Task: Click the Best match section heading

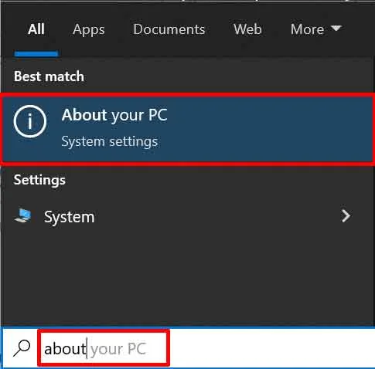Action: coord(49,76)
